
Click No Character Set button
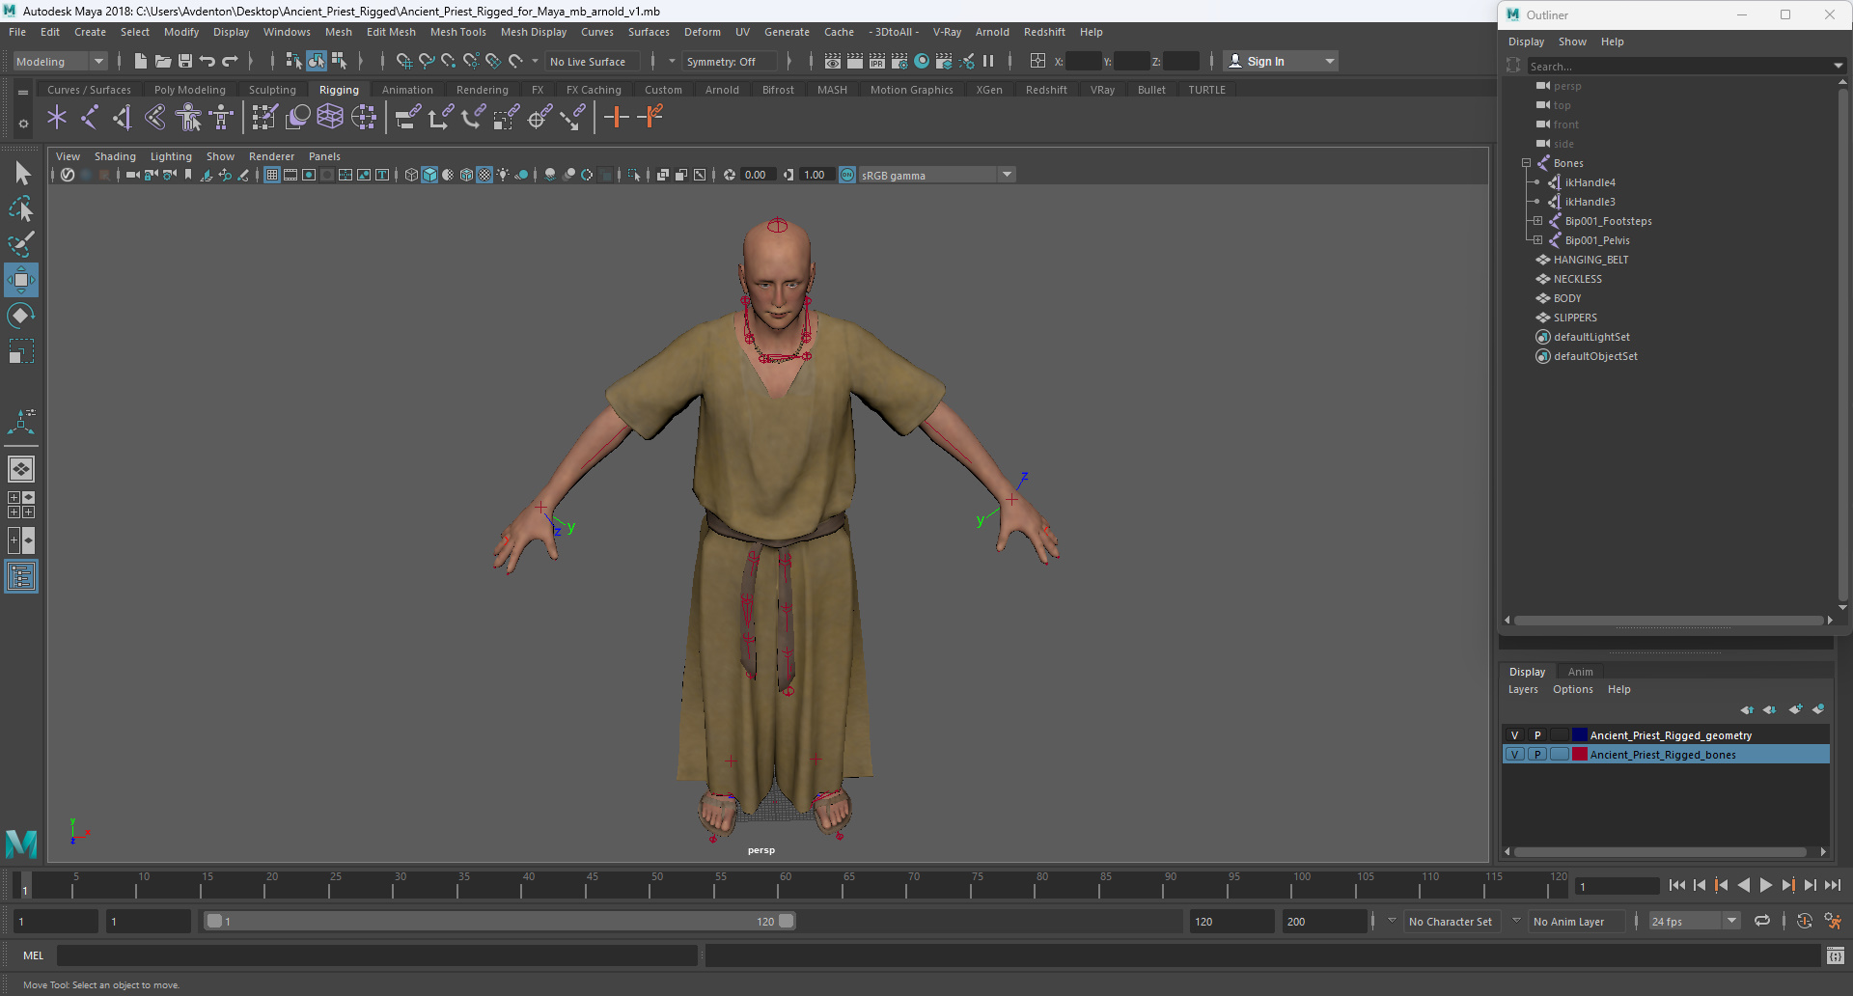(x=1450, y=922)
